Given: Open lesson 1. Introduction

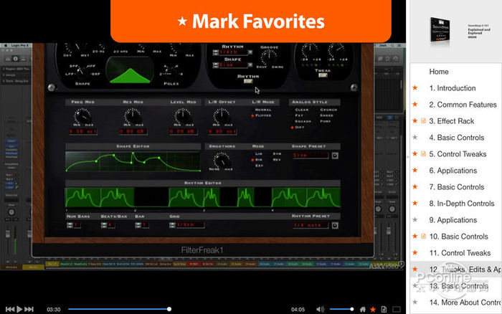Looking at the screenshot, I should (453, 88).
